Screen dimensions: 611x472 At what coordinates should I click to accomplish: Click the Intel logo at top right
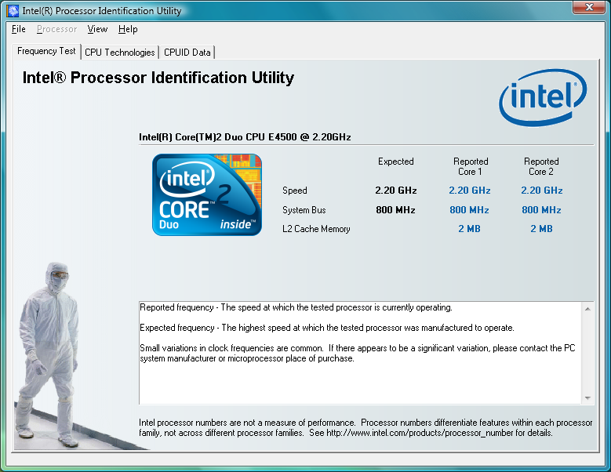coord(543,97)
